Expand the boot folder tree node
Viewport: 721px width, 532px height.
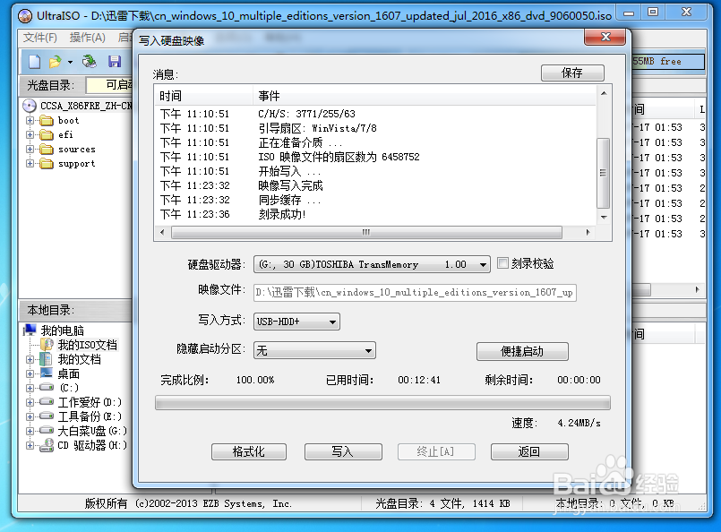tap(30, 121)
